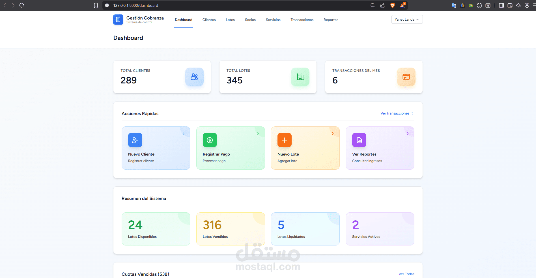Click the Total Lotes building icon
The image size is (536, 278).
[300, 77]
